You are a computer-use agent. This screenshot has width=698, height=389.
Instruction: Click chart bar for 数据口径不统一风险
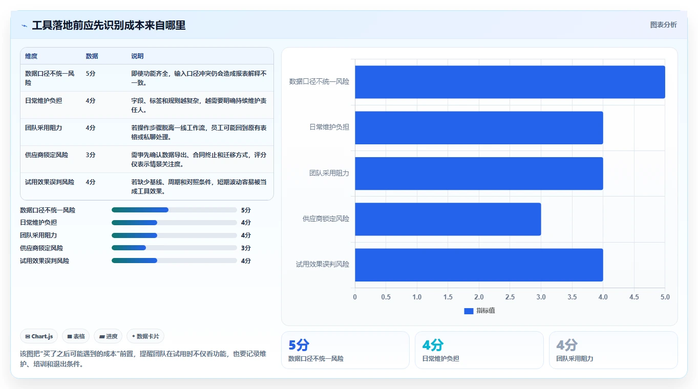[x=510, y=82]
